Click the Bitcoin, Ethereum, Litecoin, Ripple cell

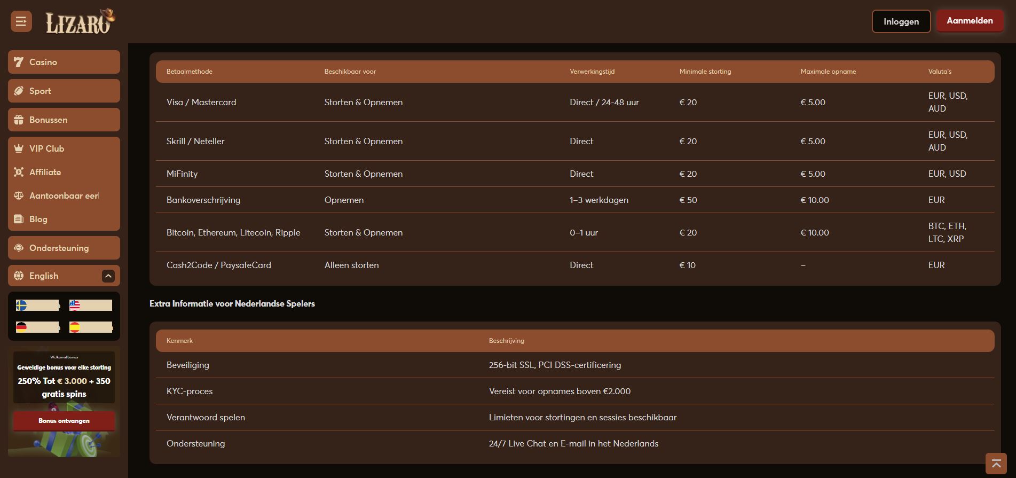233,232
